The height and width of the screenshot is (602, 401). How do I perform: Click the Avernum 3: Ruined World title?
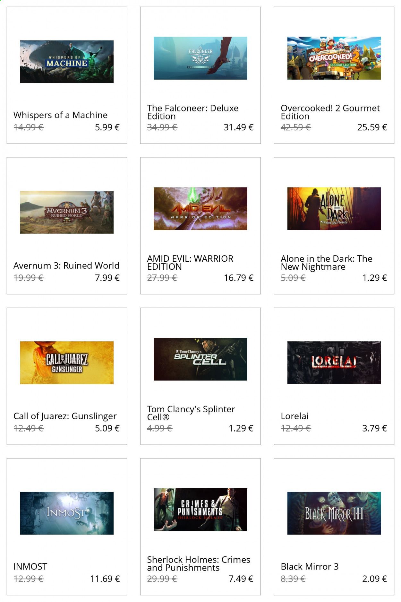(x=66, y=266)
